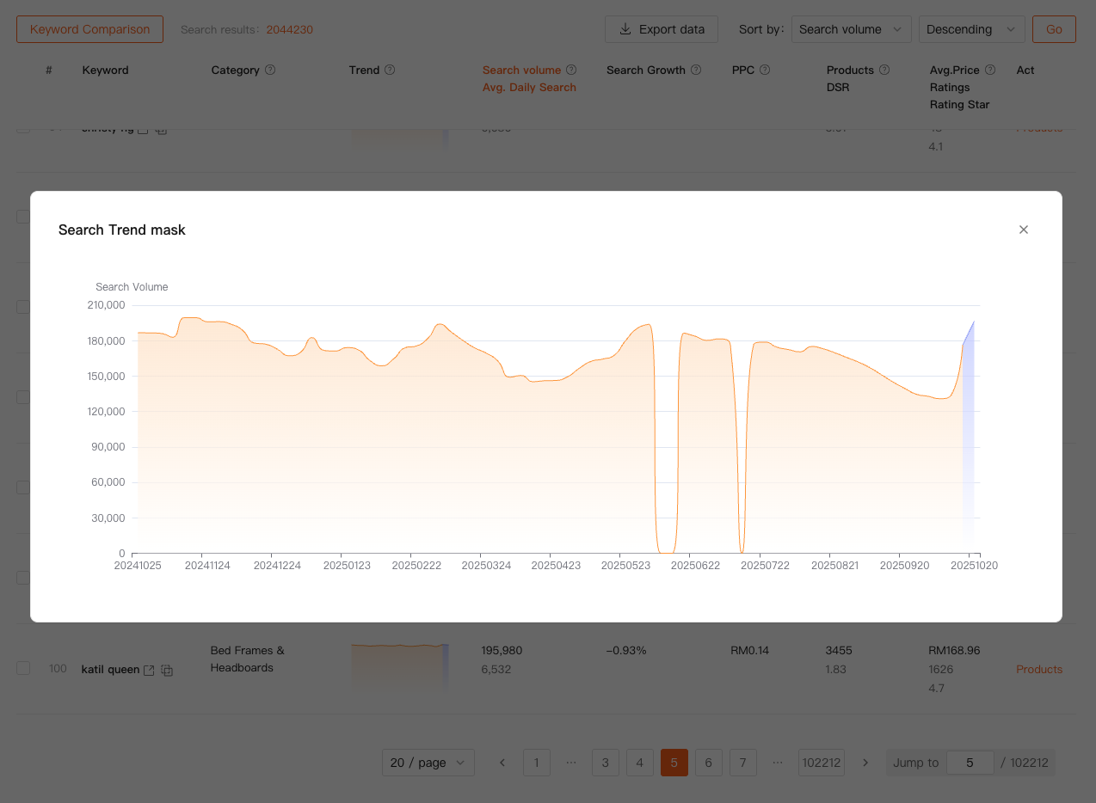Click the Export data button
The height and width of the screenshot is (803, 1096).
(x=662, y=29)
